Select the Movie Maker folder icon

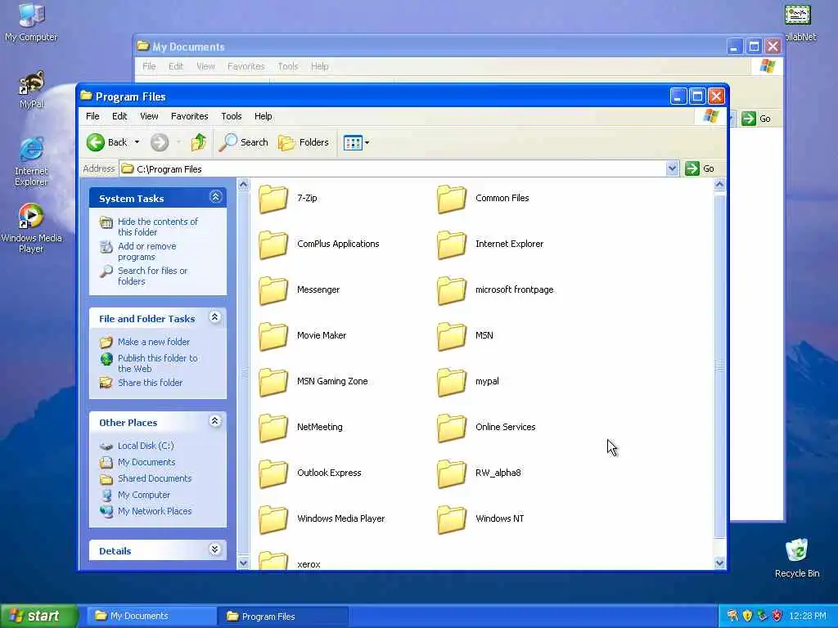(273, 336)
